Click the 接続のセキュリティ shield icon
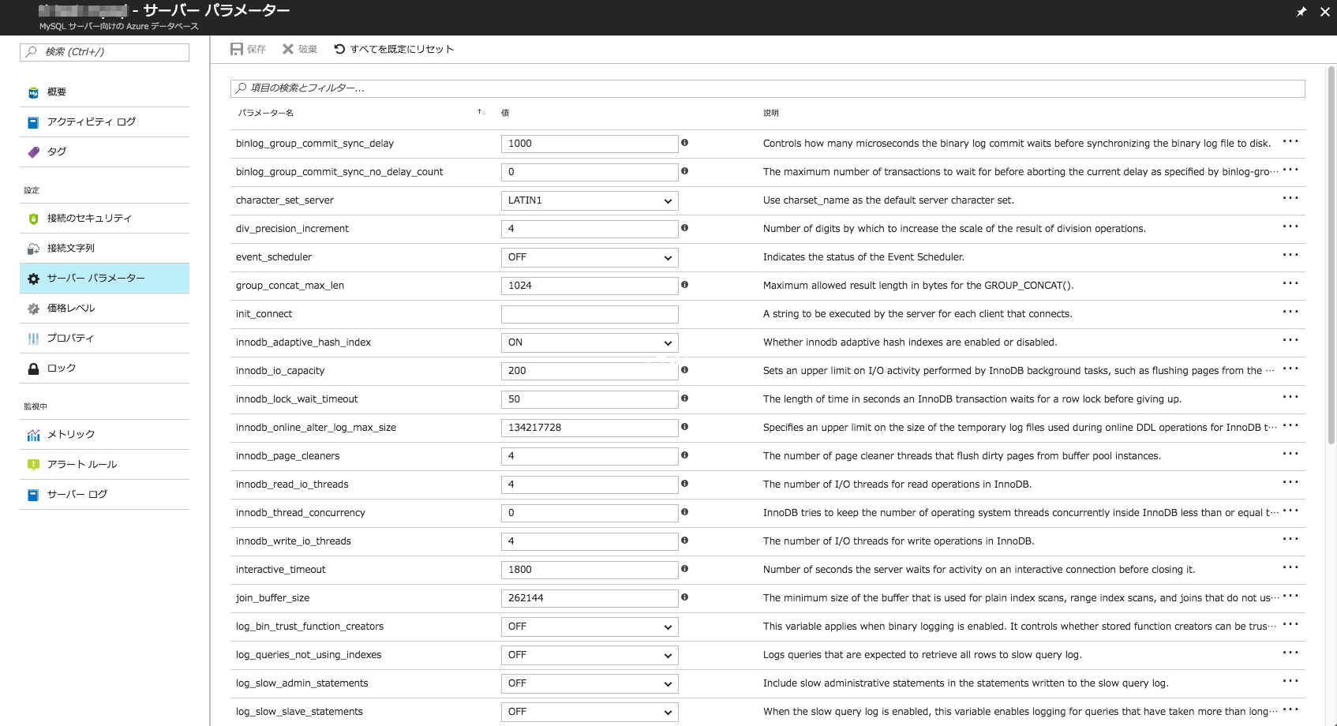This screenshot has width=1337, height=726. coord(33,219)
